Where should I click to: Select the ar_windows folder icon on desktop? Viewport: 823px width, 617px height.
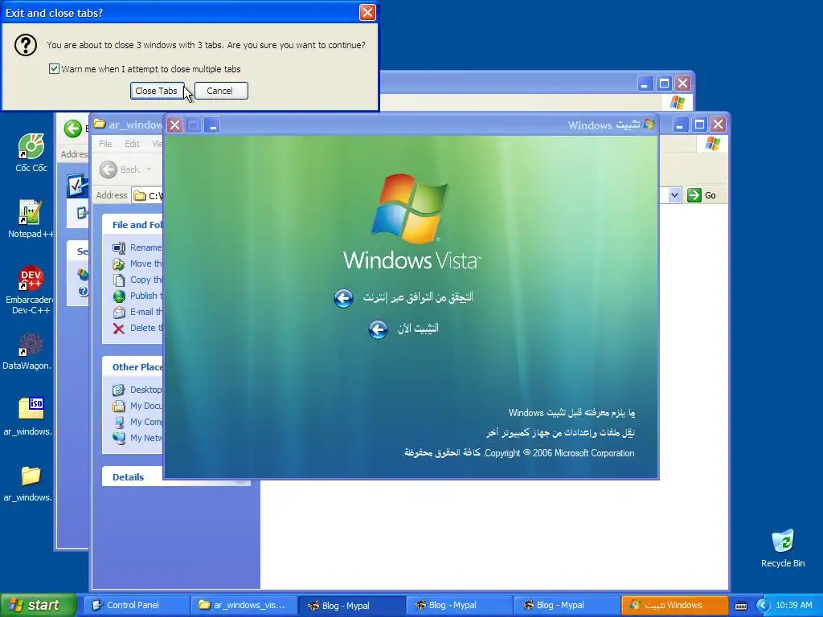point(28,484)
